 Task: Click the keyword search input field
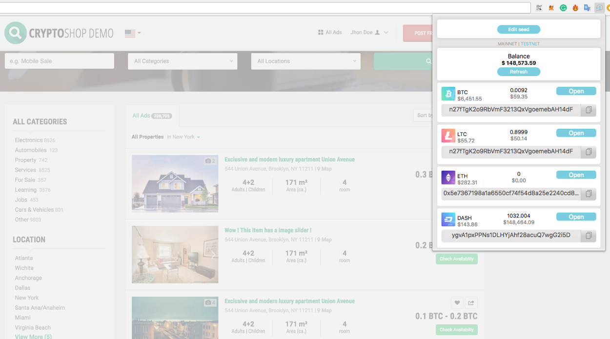59,61
